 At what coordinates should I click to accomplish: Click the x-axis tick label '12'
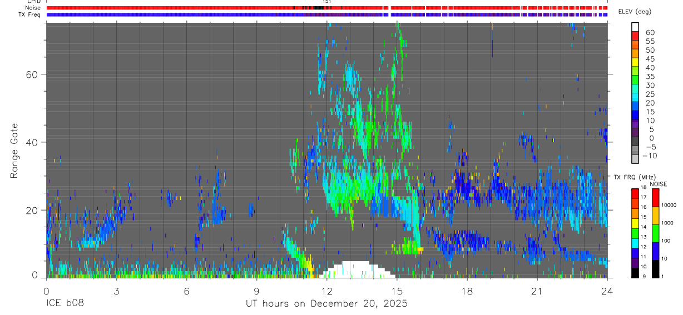(327, 291)
